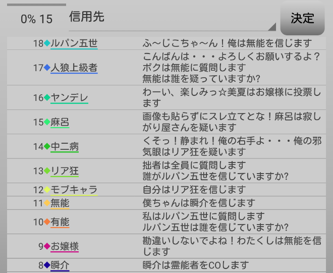This screenshot has width=333, height=273.
Task: Click ヤンデレ's vote message for お嬢様
Action: coord(232,97)
